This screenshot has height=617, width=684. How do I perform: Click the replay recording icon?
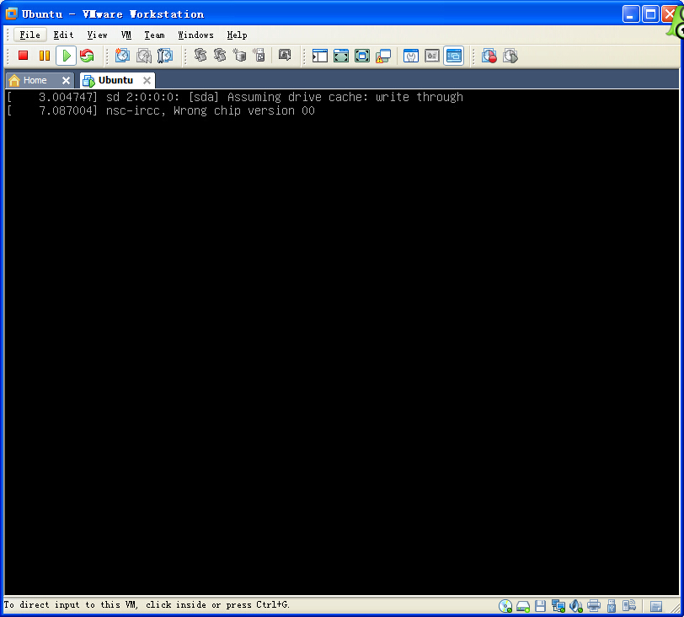pyautogui.click(x=510, y=56)
